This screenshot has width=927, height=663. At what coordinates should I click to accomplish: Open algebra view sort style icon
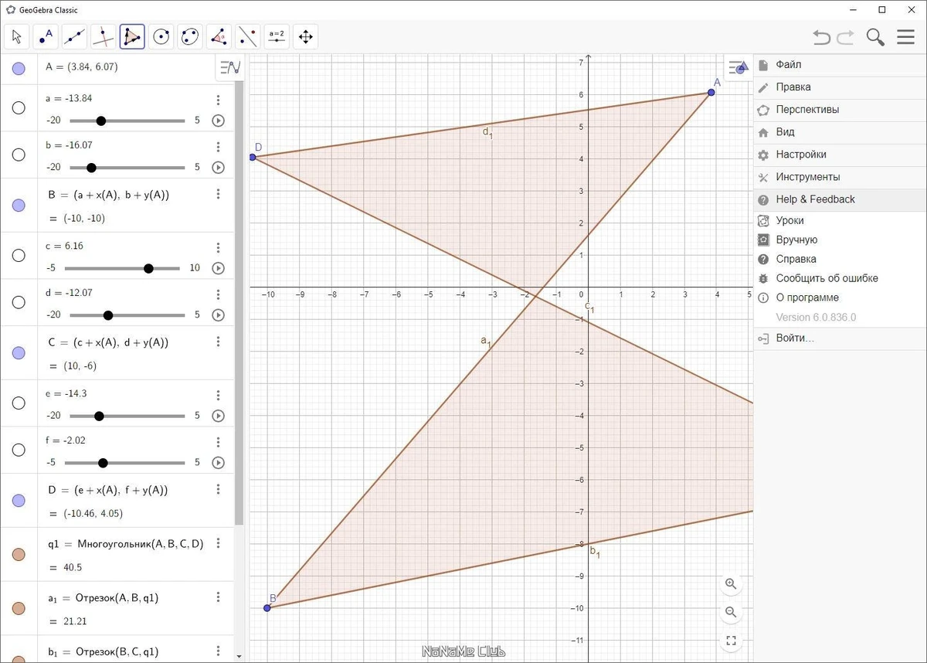tap(230, 68)
